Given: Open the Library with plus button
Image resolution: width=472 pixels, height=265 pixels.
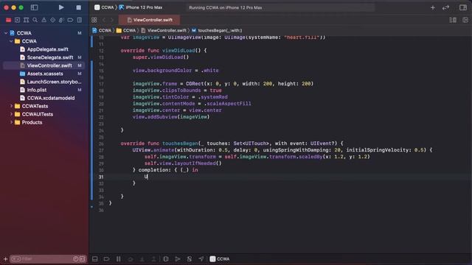Looking at the screenshot, I should (x=433, y=8).
